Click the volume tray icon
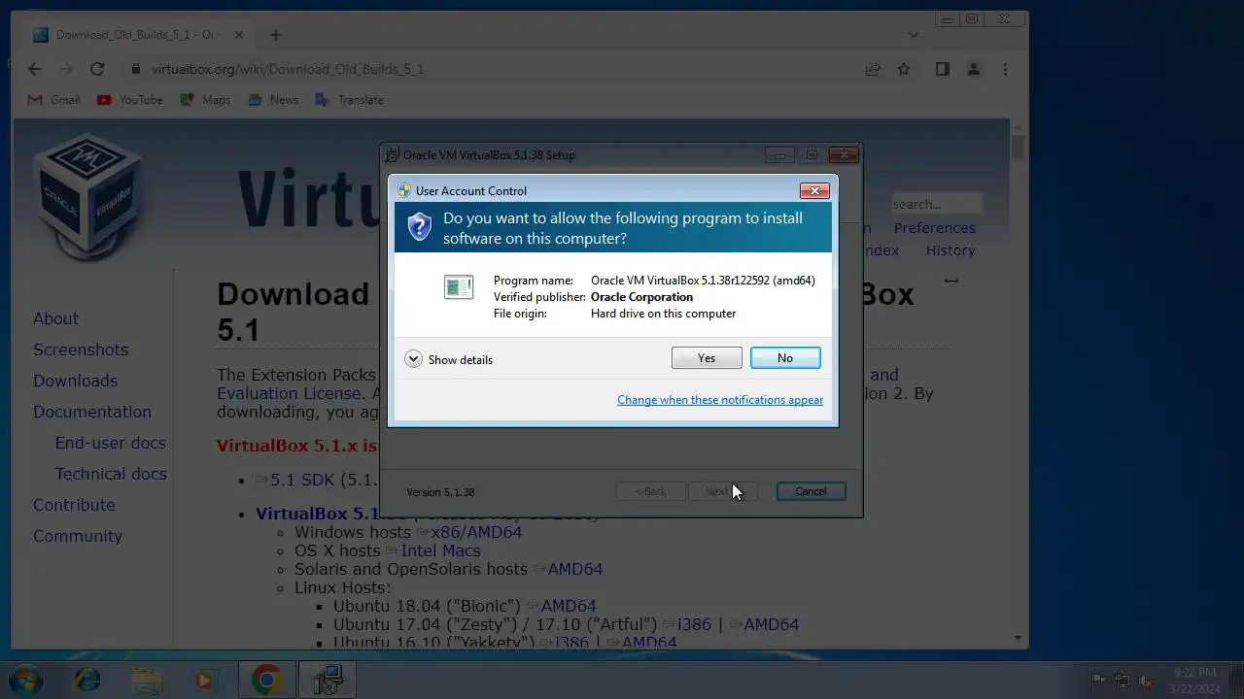 [1147, 681]
